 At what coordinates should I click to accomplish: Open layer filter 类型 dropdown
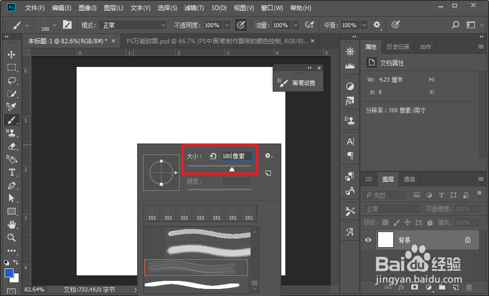[x=384, y=195]
